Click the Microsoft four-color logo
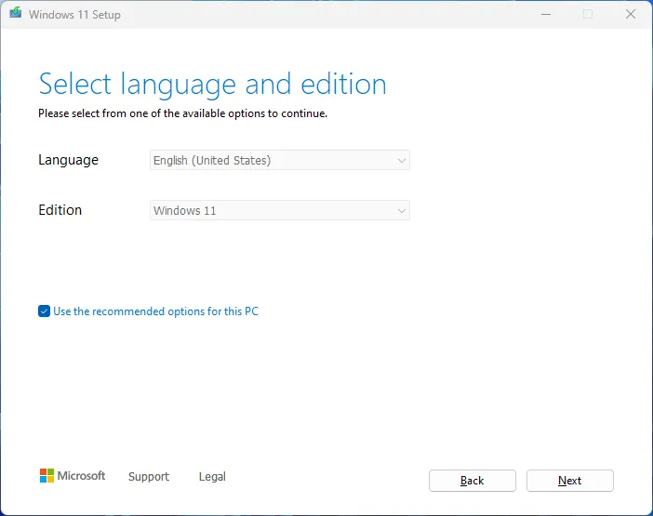Viewport: 653px width, 516px height. 47,476
